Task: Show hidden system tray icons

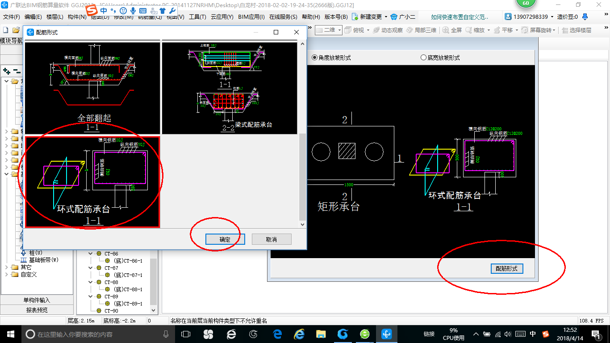Action: (476, 334)
